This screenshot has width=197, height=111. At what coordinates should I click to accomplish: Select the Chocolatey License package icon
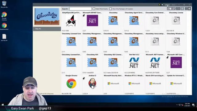coord(176,20)
